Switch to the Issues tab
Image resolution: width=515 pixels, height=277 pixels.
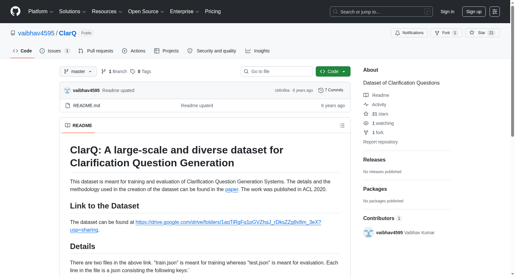click(55, 51)
